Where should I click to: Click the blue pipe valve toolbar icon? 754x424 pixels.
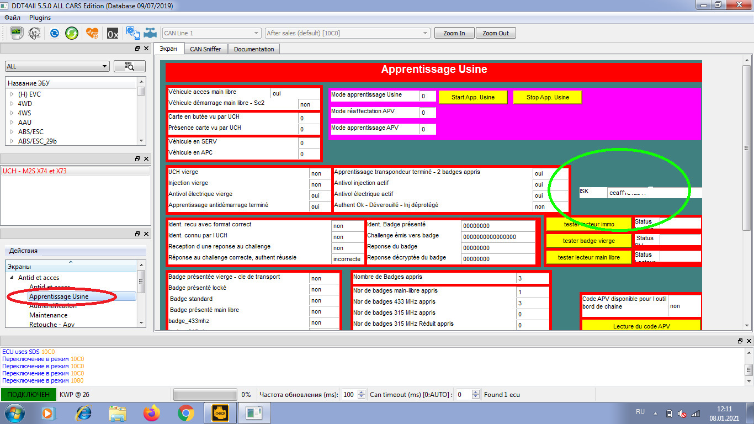pos(150,33)
